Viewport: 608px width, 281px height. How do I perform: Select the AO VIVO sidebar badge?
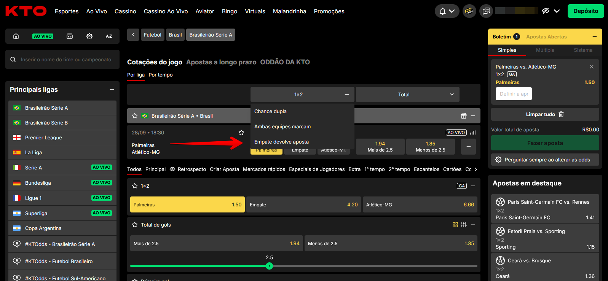[43, 36]
